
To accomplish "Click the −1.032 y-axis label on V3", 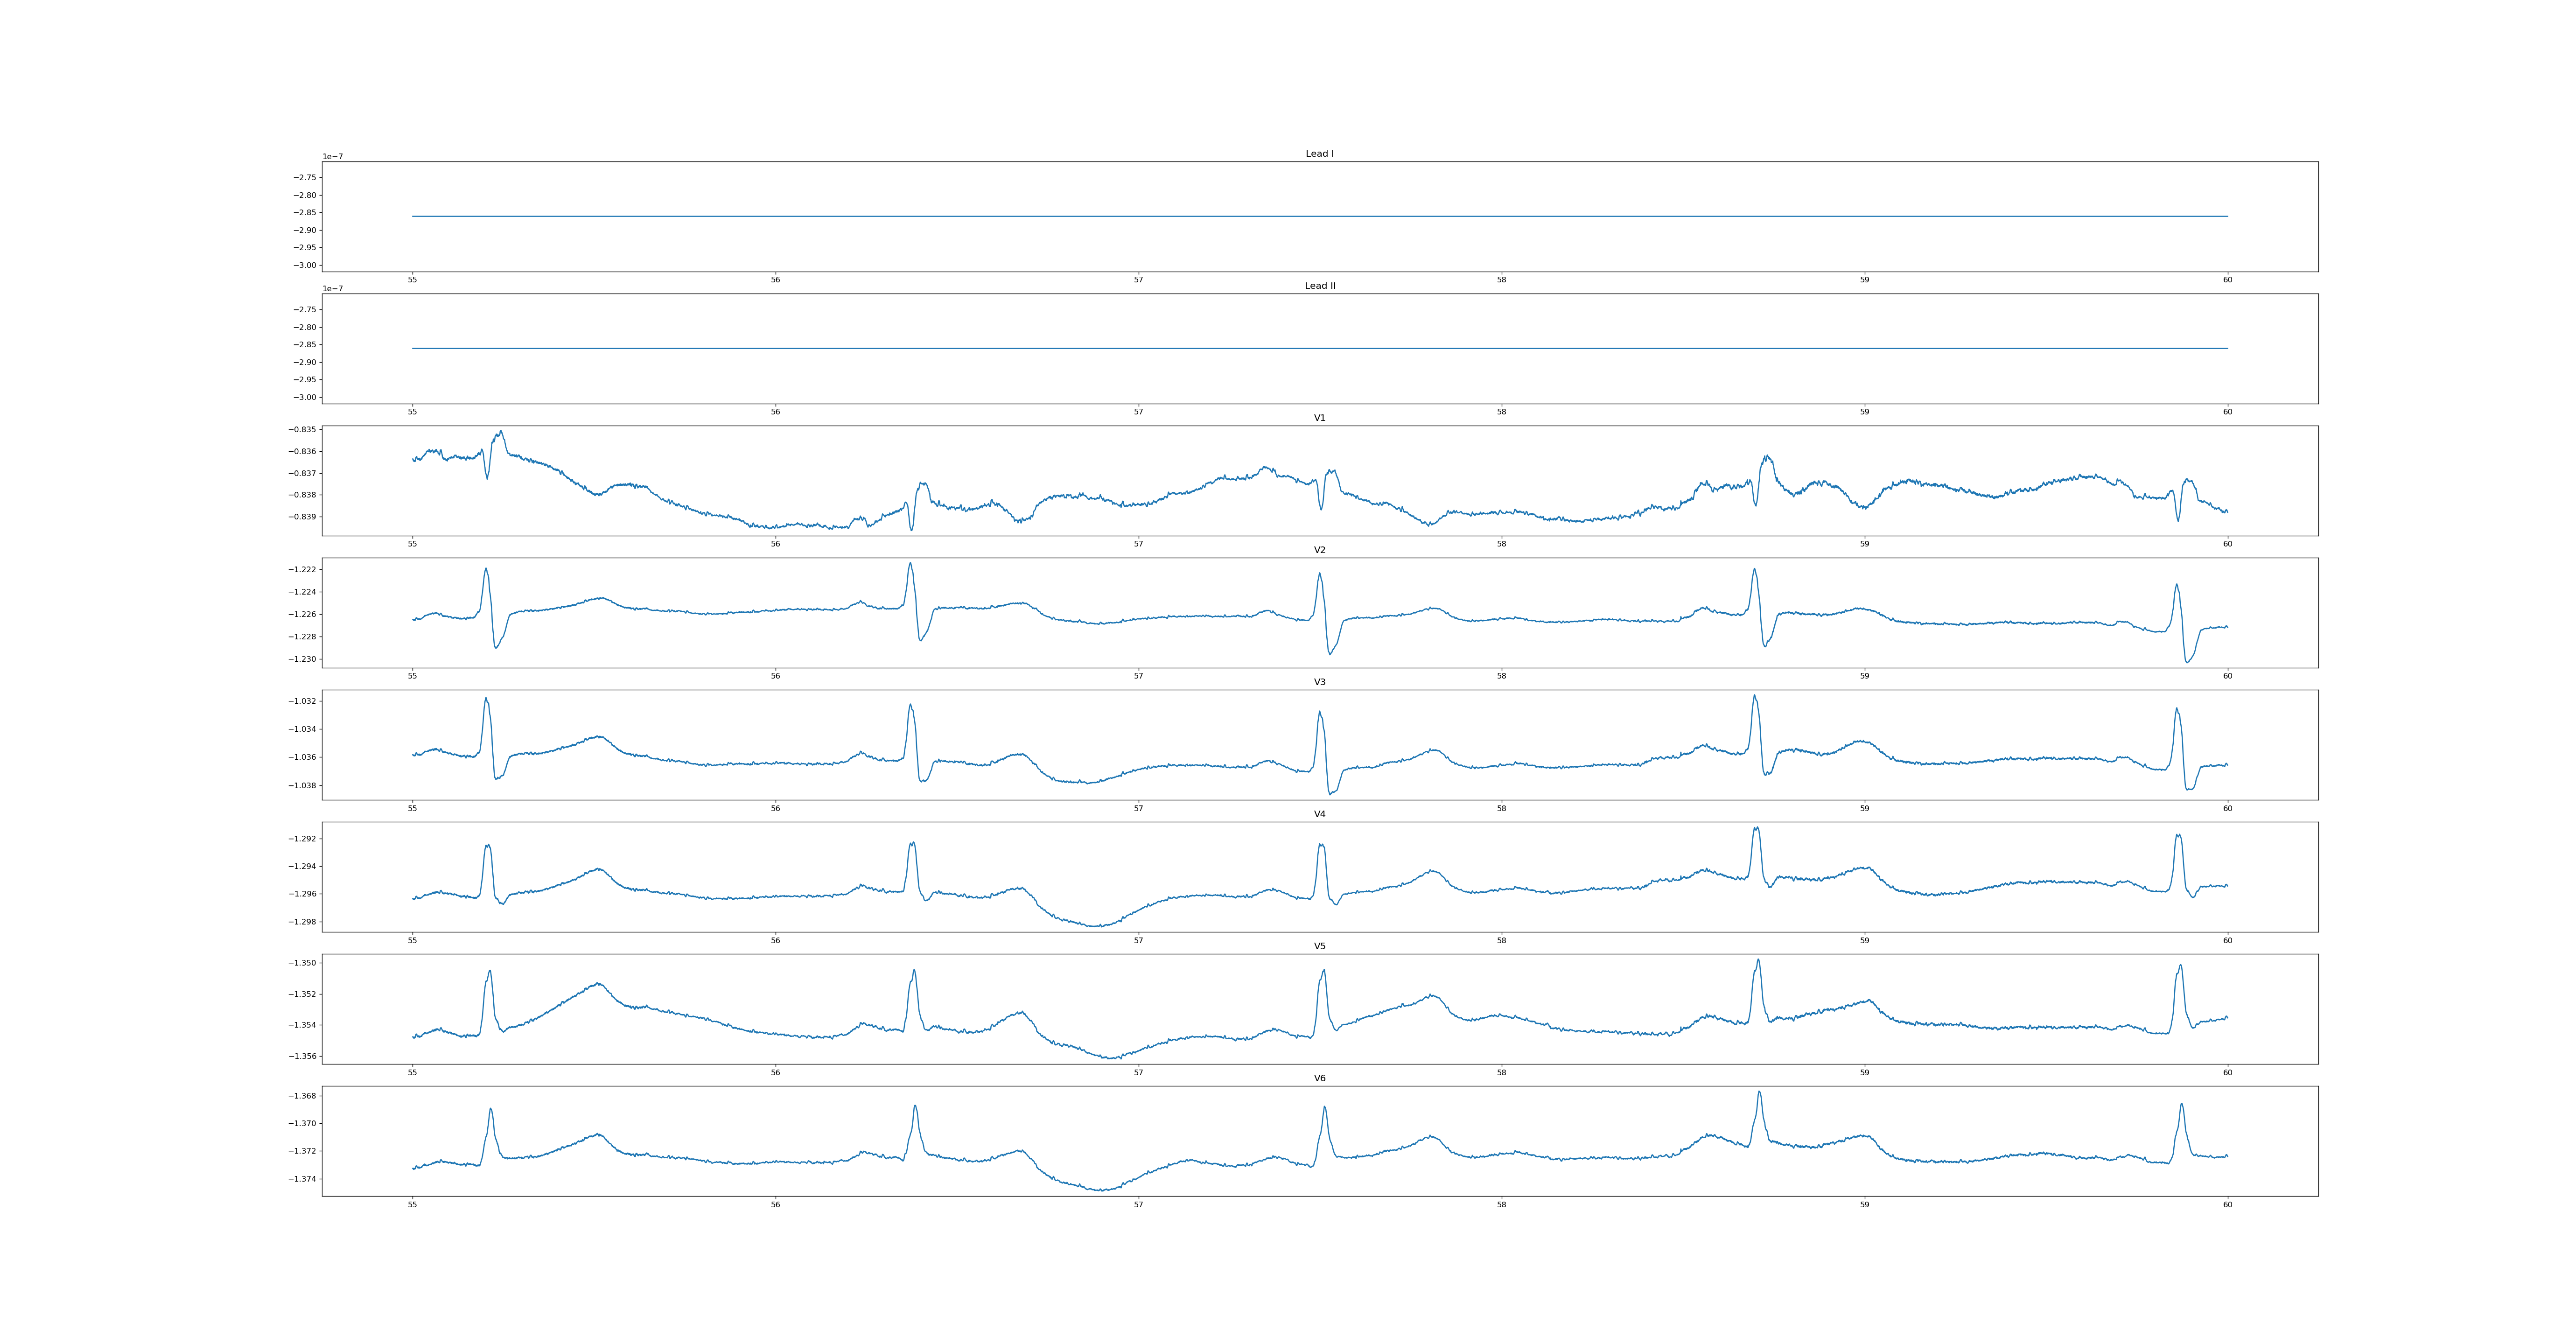I will click(x=303, y=701).
